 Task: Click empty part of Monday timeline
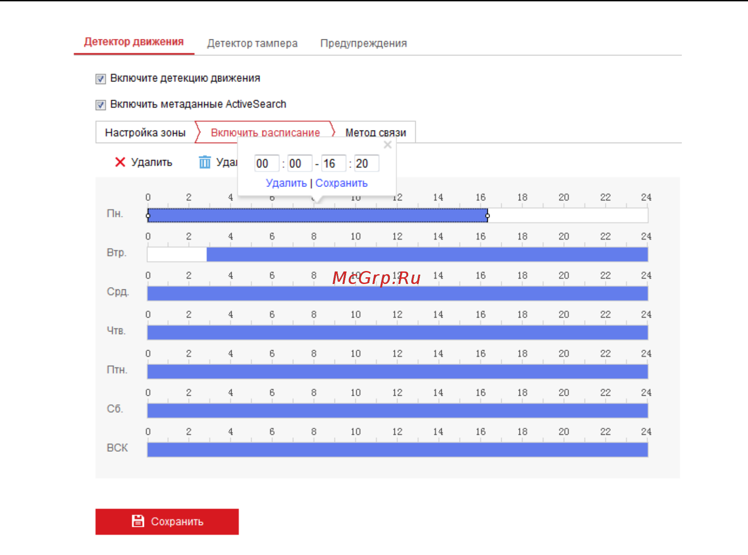click(568, 216)
